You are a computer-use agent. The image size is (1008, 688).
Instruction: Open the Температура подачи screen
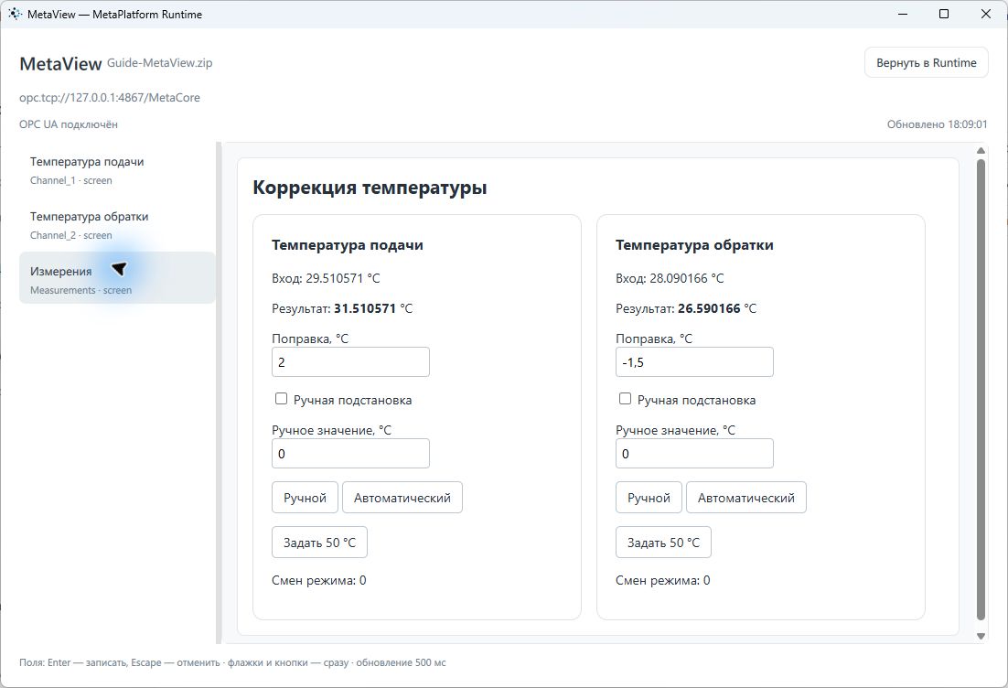tap(118, 170)
